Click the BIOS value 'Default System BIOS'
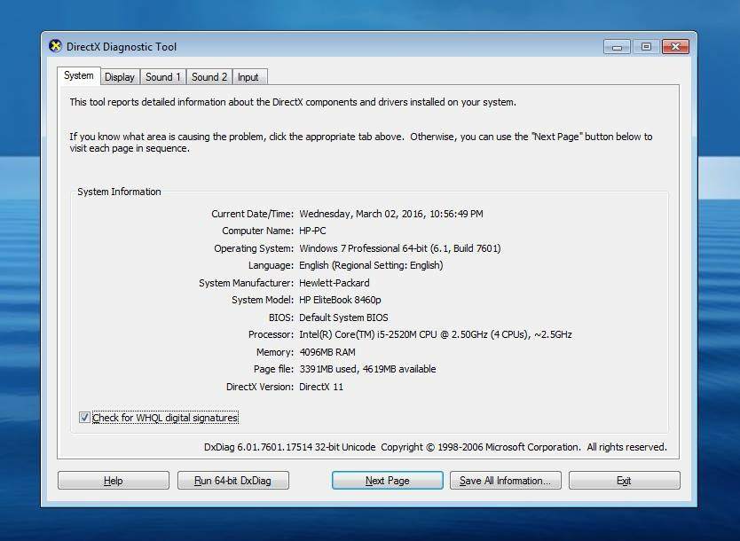Image resolution: width=740 pixels, height=541 pixels. (x=343, y=318)
